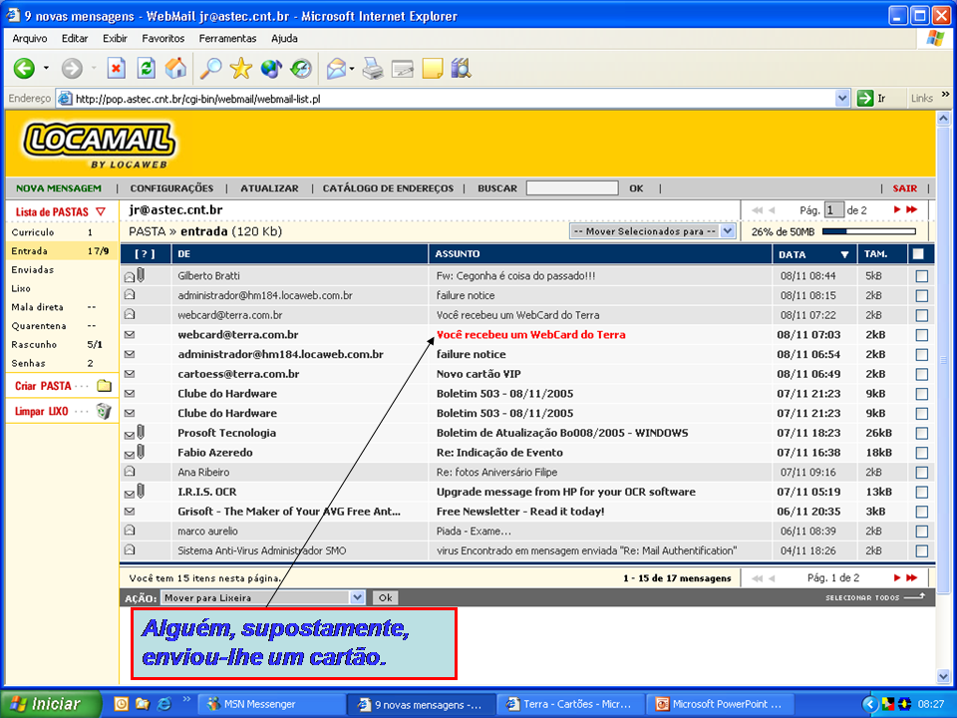957x718 pixels.
Task: Open Search with the magnifying glass icon
Action: pos(210,69)
